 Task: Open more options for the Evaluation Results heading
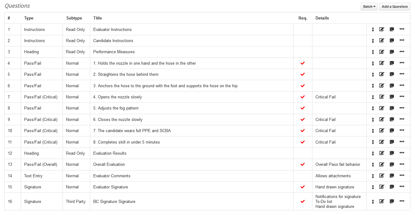pyautogui.click(x=402, y=153)
